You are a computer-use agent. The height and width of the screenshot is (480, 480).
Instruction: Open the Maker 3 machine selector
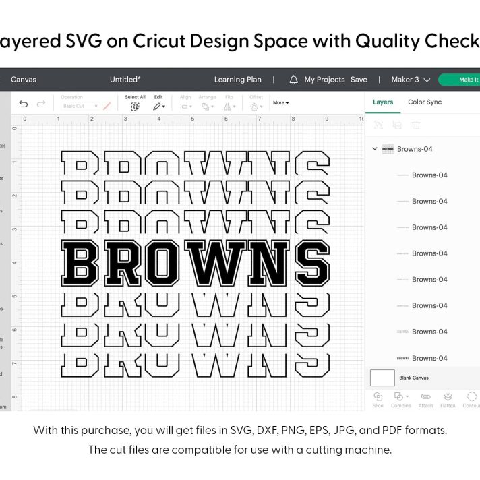411,80
